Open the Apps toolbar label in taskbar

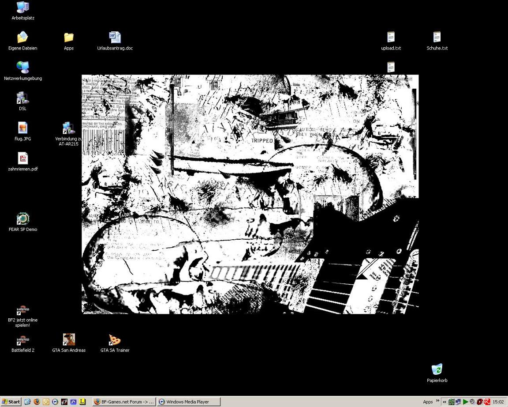click(428, 402)
